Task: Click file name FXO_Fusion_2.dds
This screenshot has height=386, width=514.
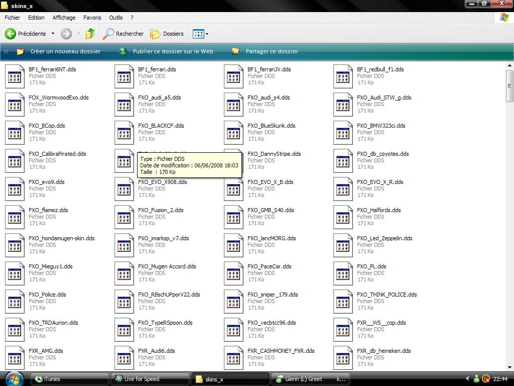Action: (x=161, y=210)
